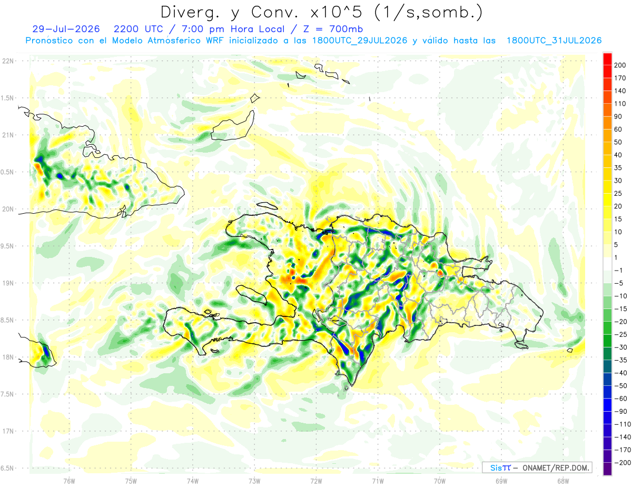Click the "21N" latitude label

coord(8,135)
